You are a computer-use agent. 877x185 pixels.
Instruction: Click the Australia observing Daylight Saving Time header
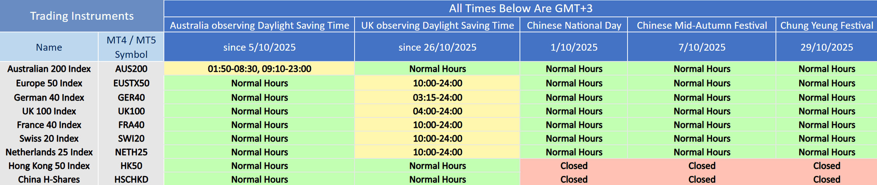259,25
